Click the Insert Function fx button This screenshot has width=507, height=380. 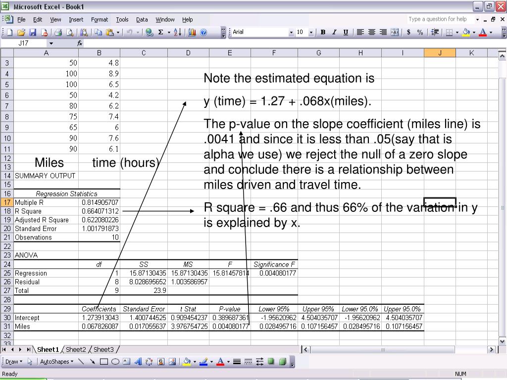[x=80, y=44]
